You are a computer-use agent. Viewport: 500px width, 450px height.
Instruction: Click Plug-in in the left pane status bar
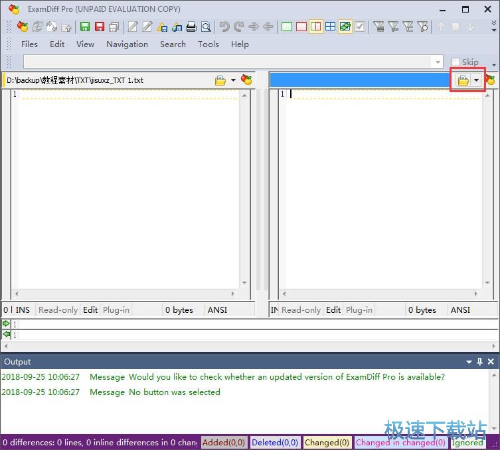(116, 309)
